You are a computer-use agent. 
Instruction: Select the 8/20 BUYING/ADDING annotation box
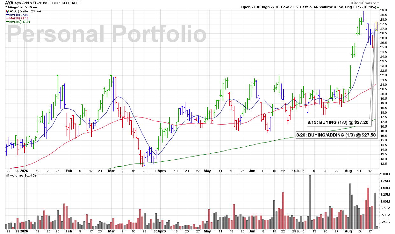coord(336,135)
